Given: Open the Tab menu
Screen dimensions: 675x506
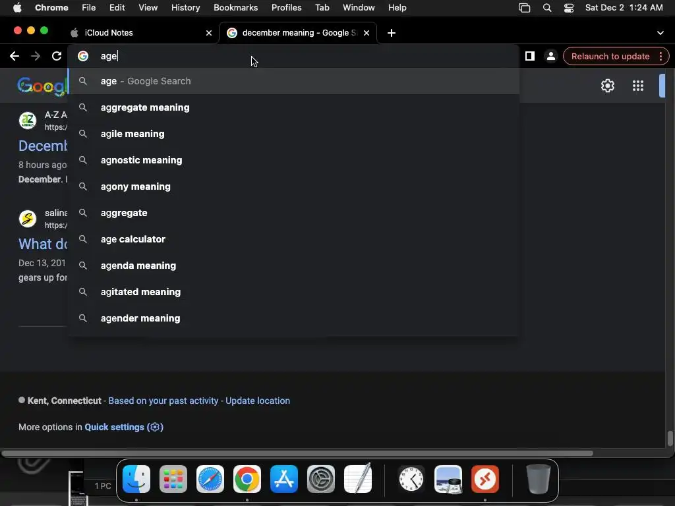Looking at the screenshot, I should 322,8.
